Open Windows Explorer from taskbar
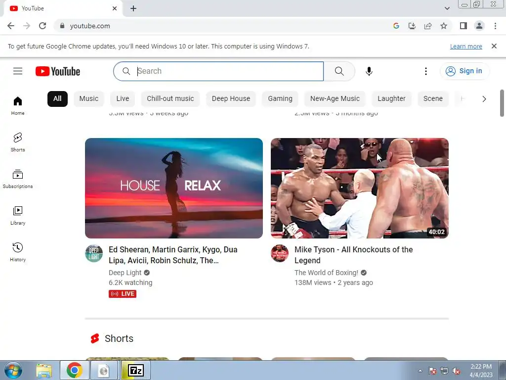Image resolution: width=506 pixels, height=380 pixels. pyautogui.click(x=44, y=370)
